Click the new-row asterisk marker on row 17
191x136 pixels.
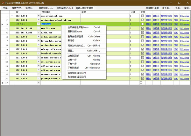click(x=3, y=82)
